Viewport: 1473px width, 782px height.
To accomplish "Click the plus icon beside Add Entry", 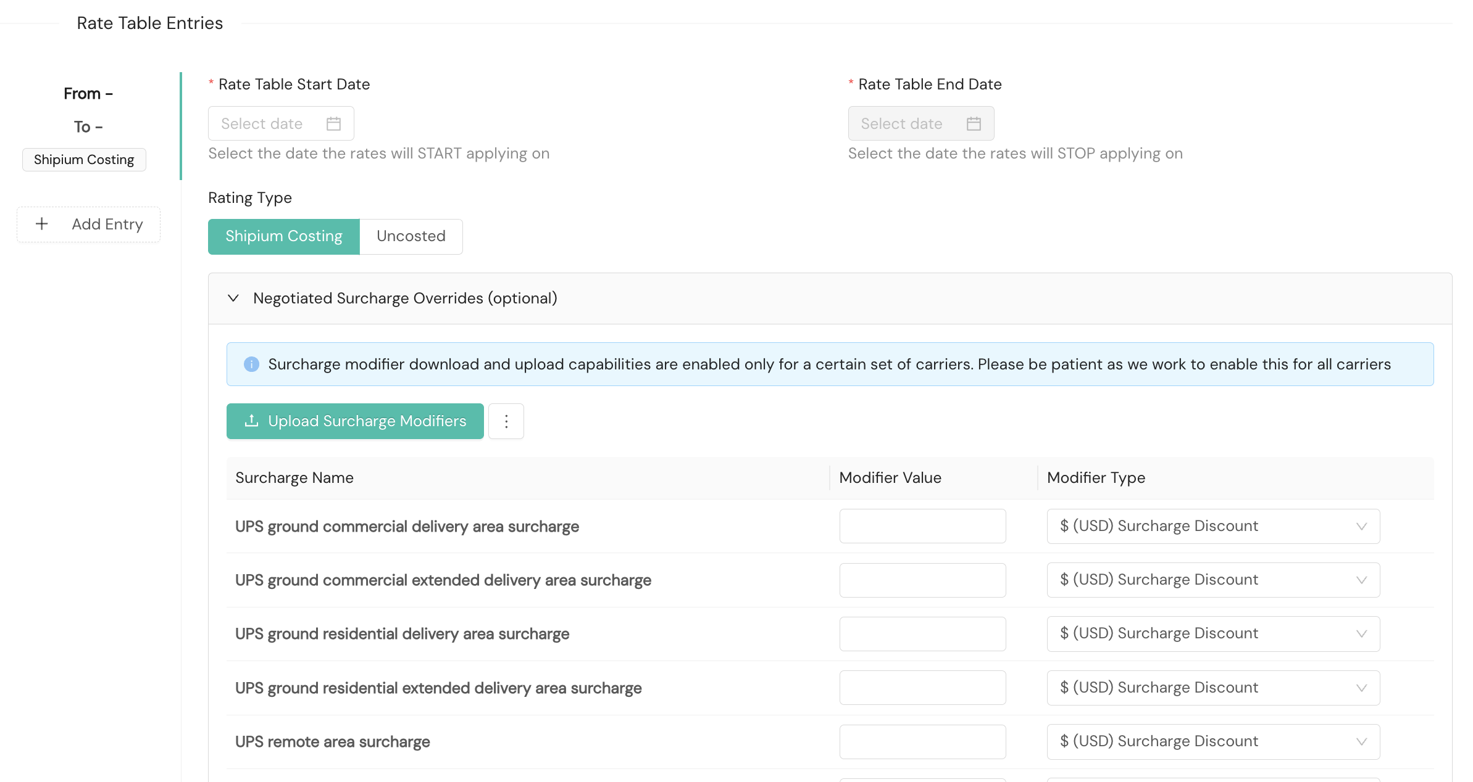I will point(42,224).
